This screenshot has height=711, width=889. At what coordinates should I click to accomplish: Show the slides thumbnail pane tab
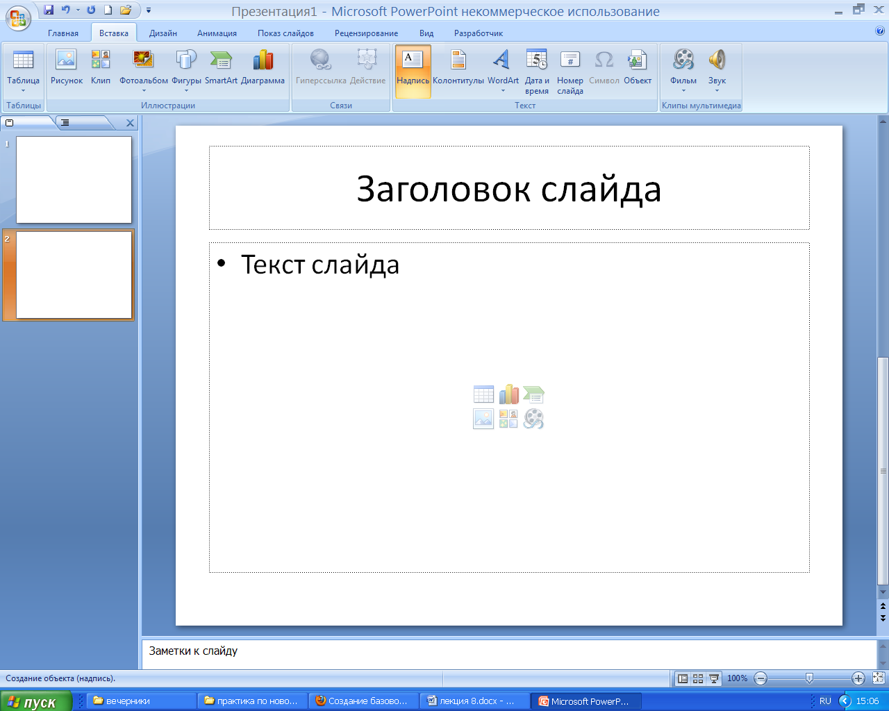26,123
